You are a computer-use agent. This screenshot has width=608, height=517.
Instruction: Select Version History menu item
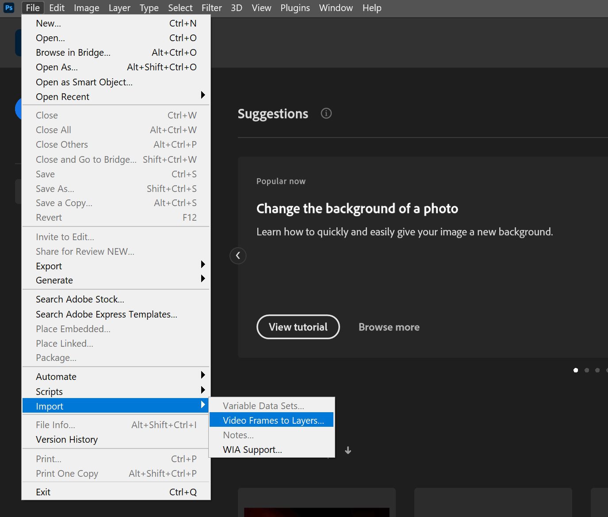pos(116,439)
